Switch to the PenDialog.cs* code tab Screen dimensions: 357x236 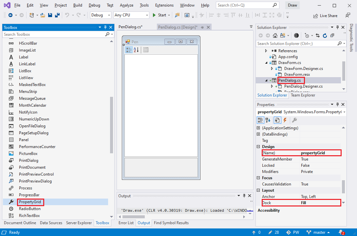[x=130, y=27]
